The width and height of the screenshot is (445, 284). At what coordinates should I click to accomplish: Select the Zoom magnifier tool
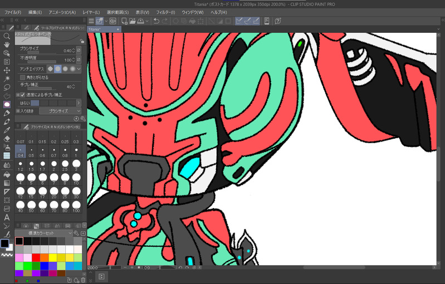[x=7, y=36]
